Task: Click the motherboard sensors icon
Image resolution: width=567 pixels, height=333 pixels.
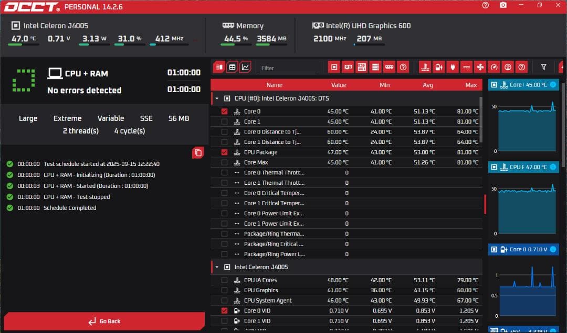Action: point(362,67)
